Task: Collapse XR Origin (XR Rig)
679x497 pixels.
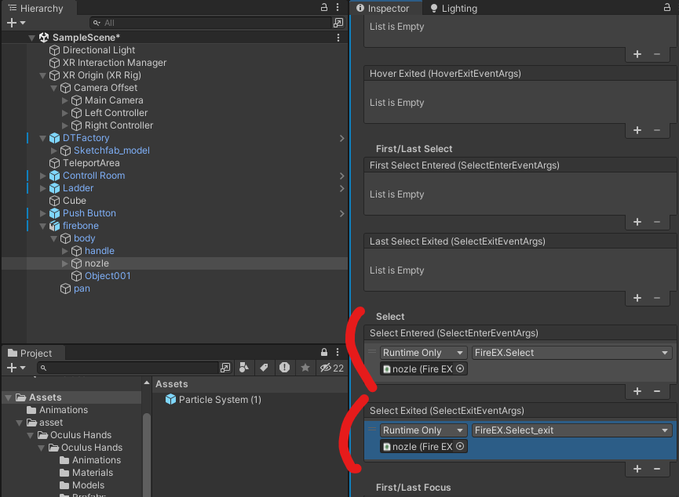Action: click(x=42, y=75)
